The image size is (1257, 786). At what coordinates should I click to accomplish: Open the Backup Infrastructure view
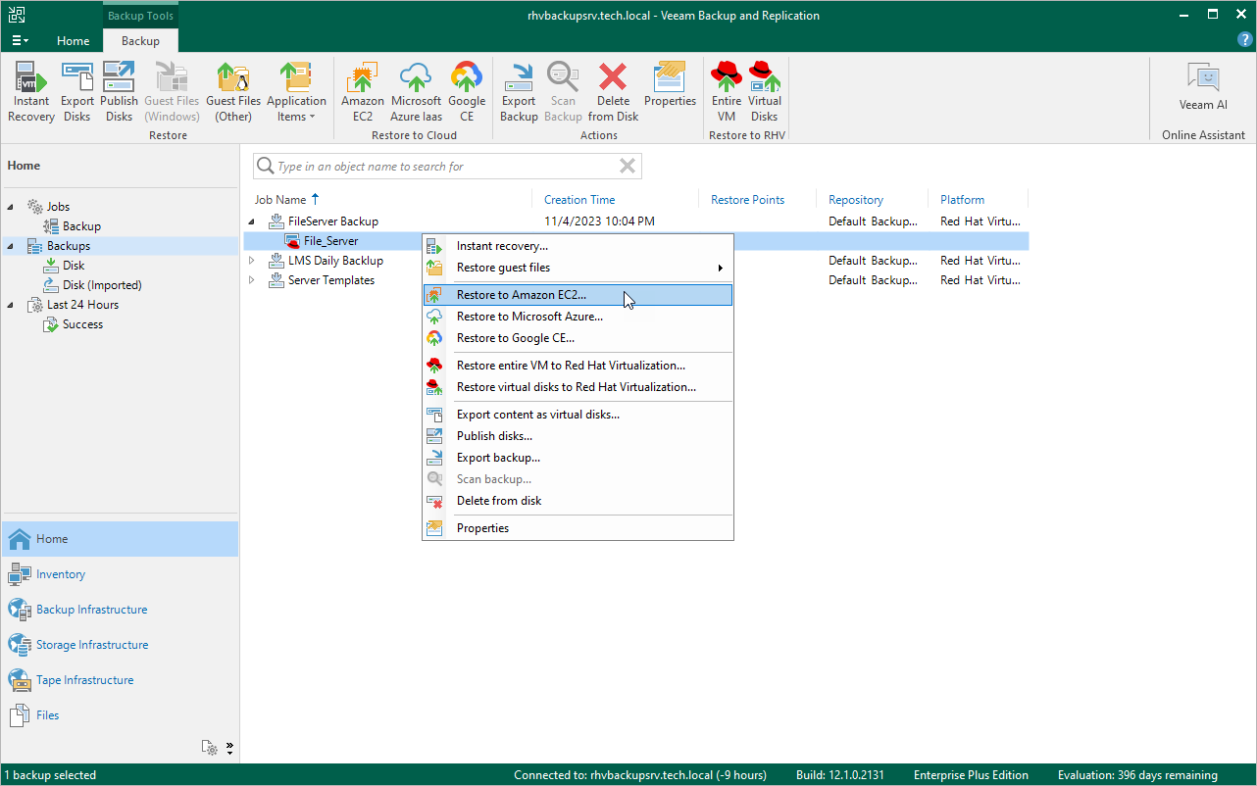pyautogui.click(x=120, y=610)
